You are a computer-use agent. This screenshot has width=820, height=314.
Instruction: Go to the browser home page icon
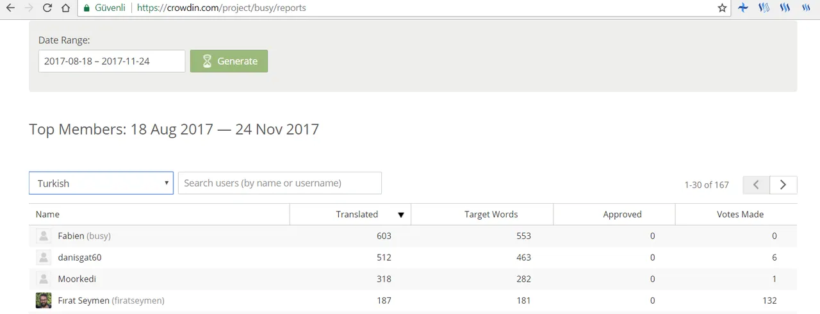tap(65, 8)
